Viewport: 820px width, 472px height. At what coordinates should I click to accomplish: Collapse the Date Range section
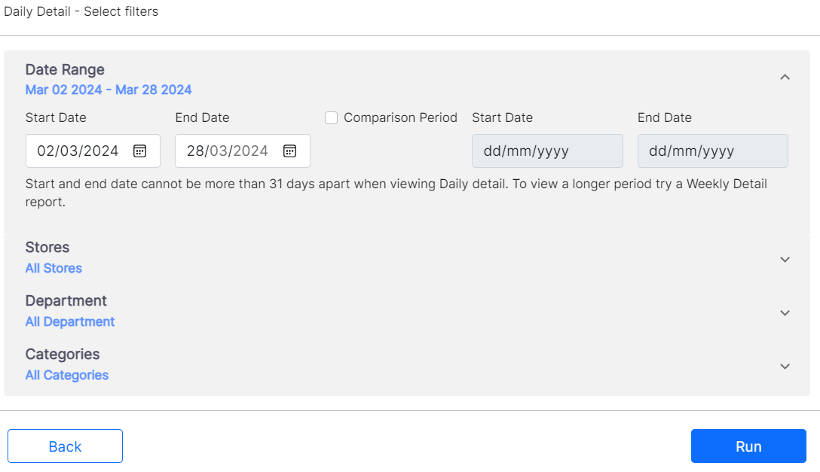[785, 77]
